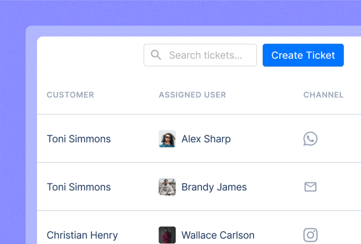The width and height of the screenshot is (361, 244).
Task: Sort by the CHANNEL column header
Action: tap(323, 95)
